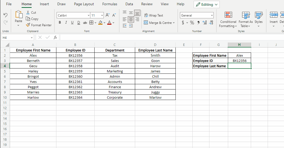Image resolution: width=284 pixels, height=148 pixels.
Task: Apply comma style format
Action: coord(199,23)
